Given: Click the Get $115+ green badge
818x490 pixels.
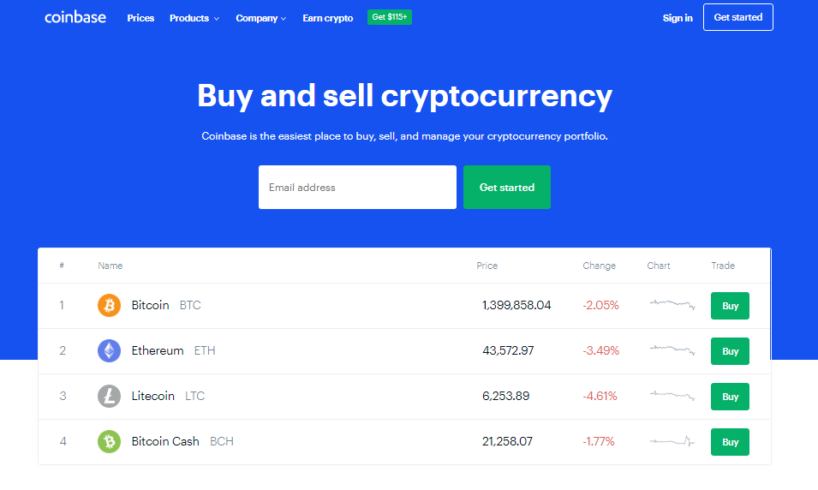Looking at the screenshot, I should (390, 17).
